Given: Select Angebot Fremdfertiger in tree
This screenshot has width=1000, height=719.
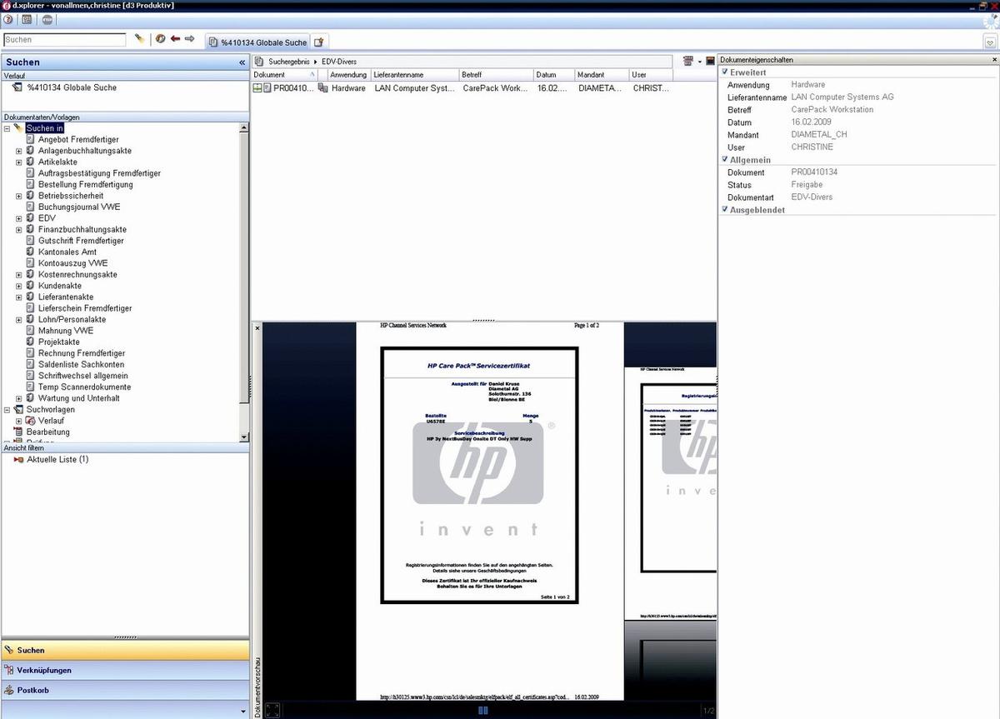Looking at the screenshot, I should [x=78, y=139].
